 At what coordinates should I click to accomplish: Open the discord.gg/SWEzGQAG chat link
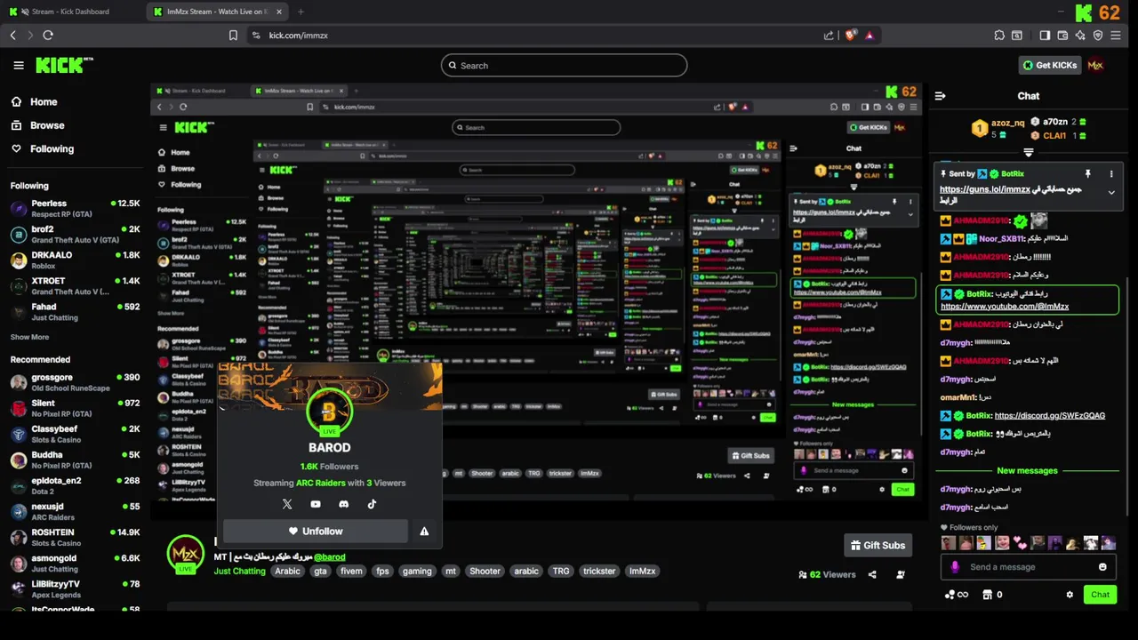(1050, 415)
